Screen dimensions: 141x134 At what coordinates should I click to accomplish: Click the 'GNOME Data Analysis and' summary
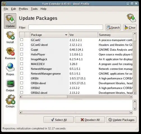115,50
